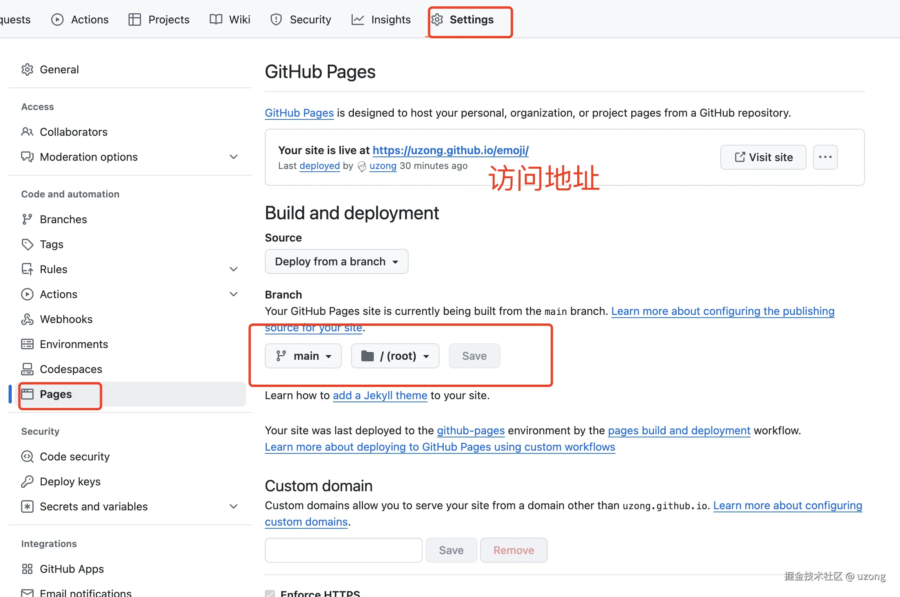Click the Codespaces icon in sidebar
Image resolution: width=900 pixels, height=597 pixels.
27,369
